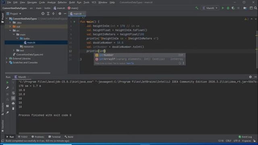Open completion popup options three-dot icon
The height and width of the screenshot is (145, 258).
183,63
